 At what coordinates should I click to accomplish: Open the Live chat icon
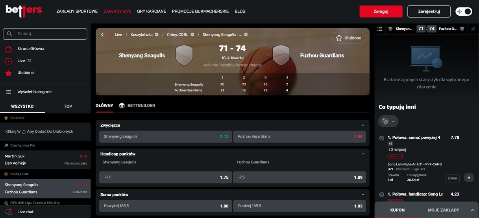point(9,212)
